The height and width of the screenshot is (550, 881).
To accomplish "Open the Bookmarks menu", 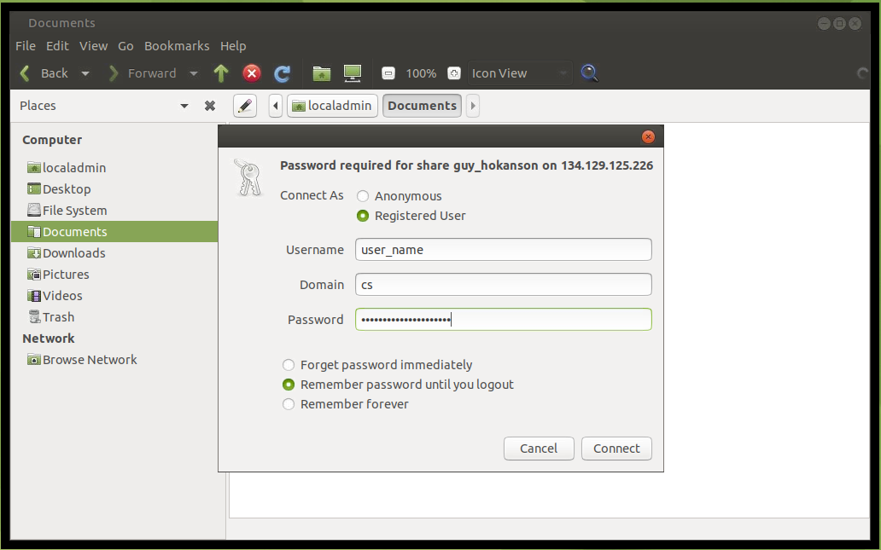I will pos(177,46).
